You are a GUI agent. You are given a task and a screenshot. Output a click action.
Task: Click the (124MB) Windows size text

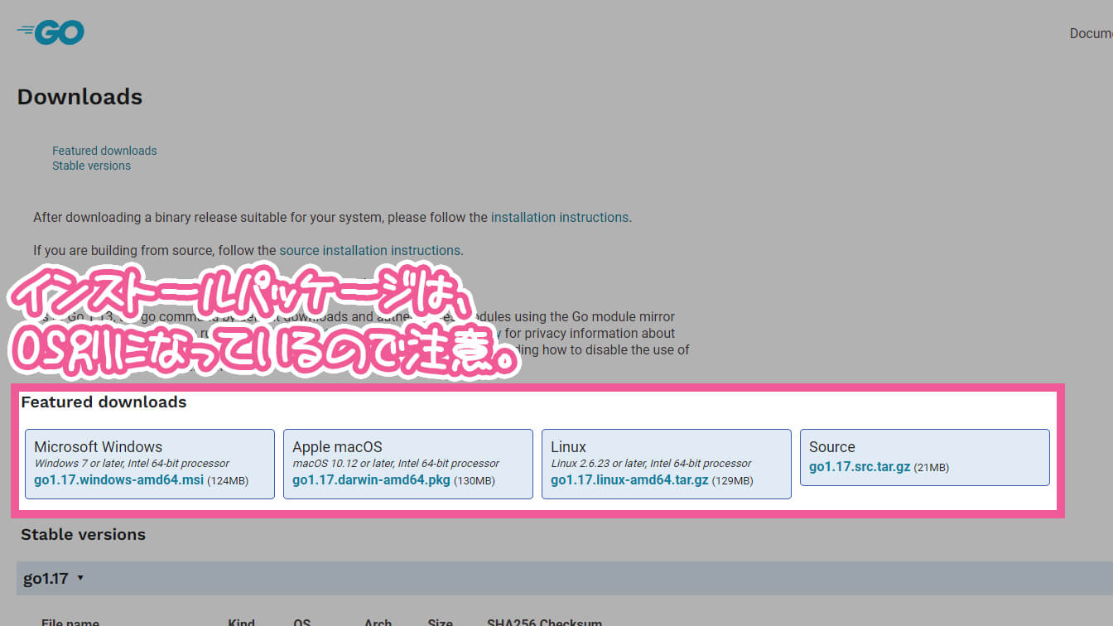pos(228,480)
